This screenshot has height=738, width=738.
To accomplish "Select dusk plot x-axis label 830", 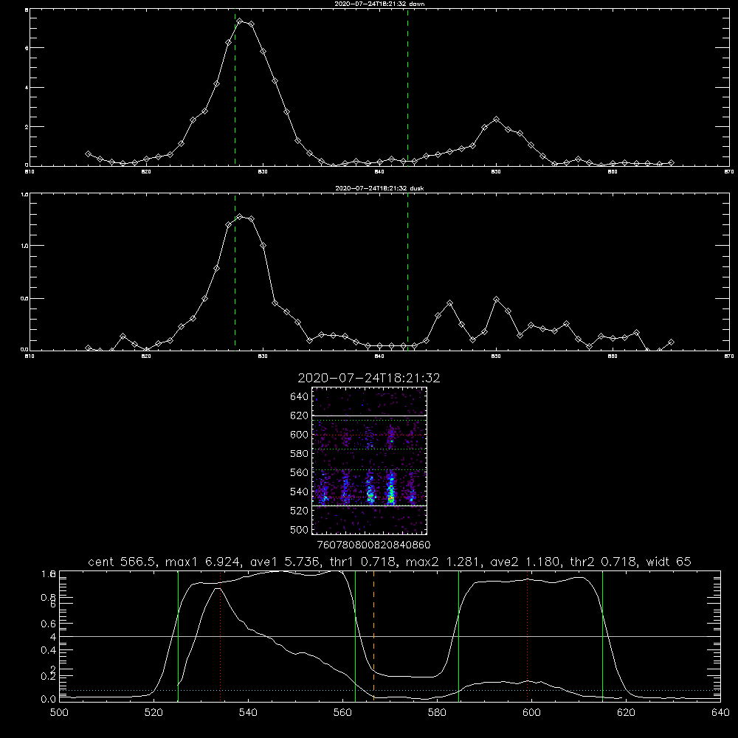I will click(x=263, y=356).
